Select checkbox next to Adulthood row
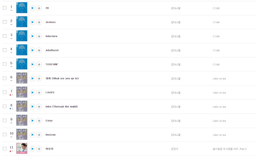Screen dimensions: 256x156 (5, 50)
